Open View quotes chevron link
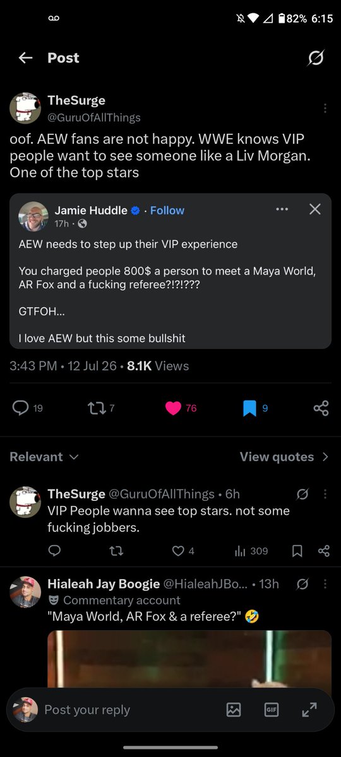The width and height of the screenshot is (341, 757). (284, 457)
